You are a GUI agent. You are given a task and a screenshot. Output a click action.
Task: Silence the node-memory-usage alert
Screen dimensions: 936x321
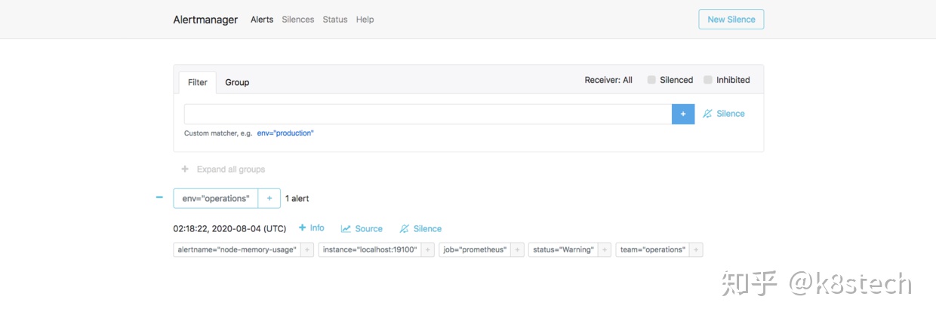click(420, 228)
